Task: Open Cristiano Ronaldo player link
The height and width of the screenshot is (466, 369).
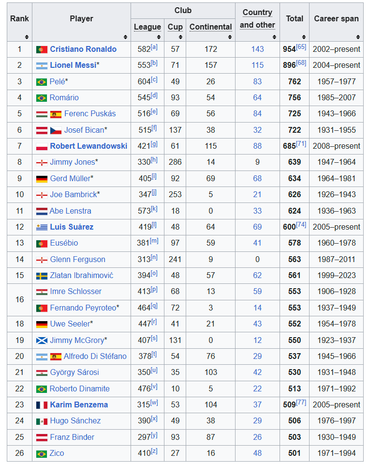Action: coord(83,49)
